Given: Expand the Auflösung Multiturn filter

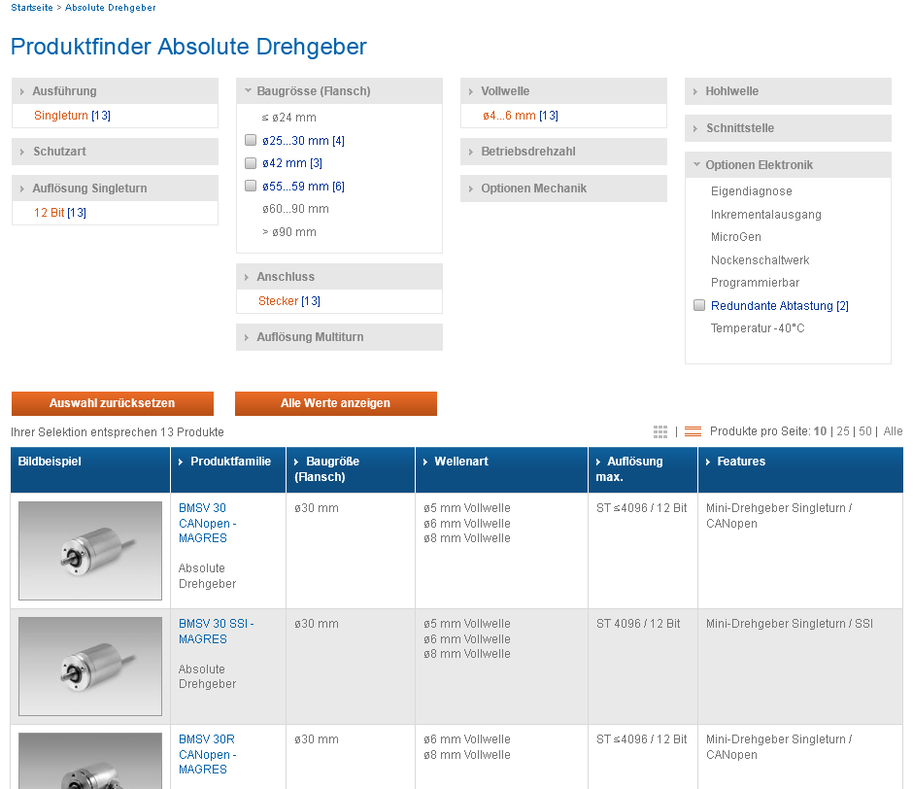Looking at the screenshot, I should click(x=340, y=337).
